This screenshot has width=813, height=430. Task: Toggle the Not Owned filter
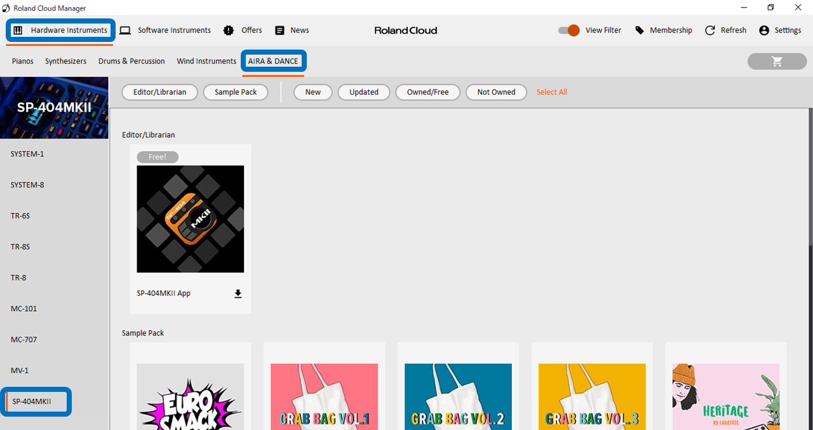point(496,92)
